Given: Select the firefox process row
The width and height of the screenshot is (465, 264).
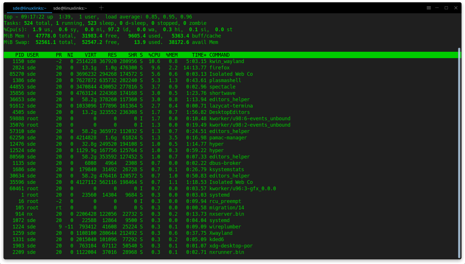Looking at the screenshot, I should 219,67.
